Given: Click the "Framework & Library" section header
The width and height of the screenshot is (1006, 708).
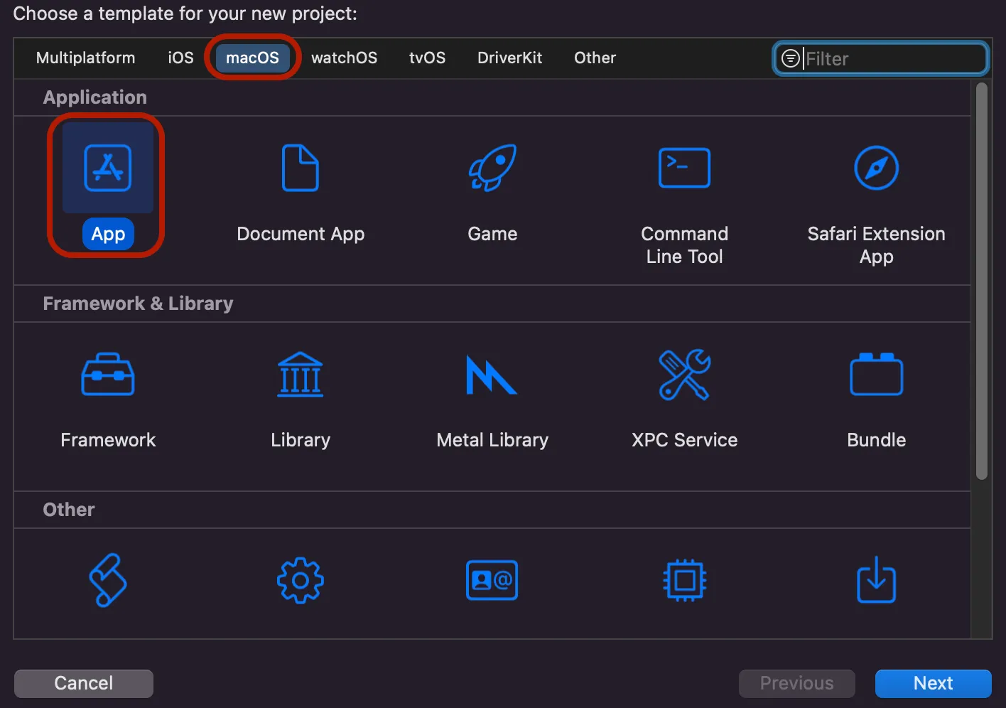Looking at the screenshot, I should click(x=138, y=304).
